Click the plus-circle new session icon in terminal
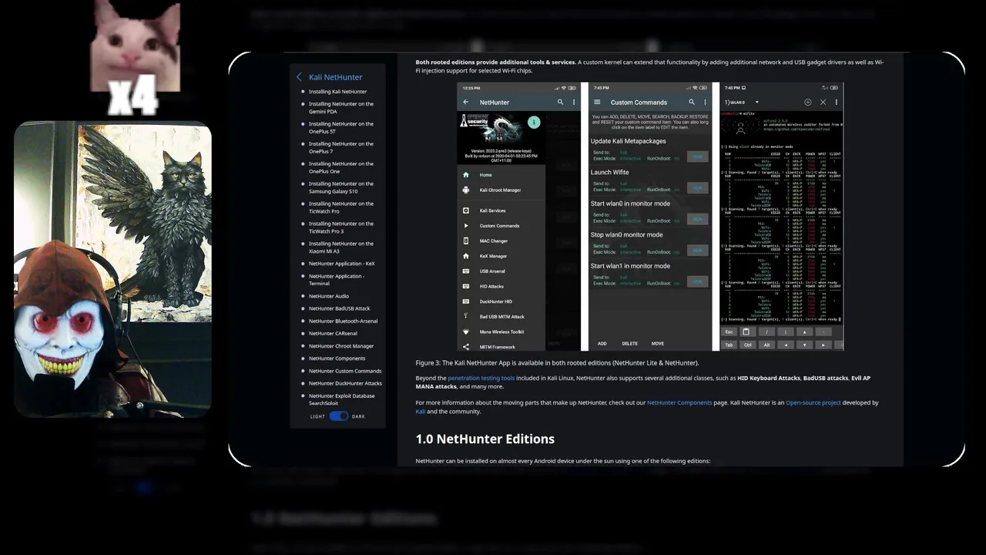 click(x=807, y=102)
